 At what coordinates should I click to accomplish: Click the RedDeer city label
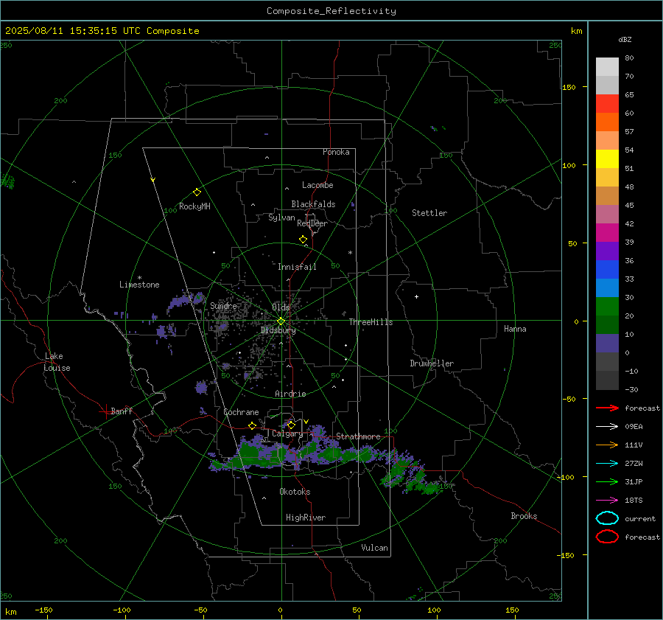point(312,223)
